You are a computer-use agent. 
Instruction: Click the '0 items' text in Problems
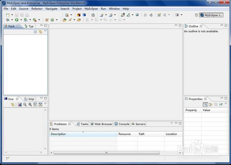(x=54, y=129)
